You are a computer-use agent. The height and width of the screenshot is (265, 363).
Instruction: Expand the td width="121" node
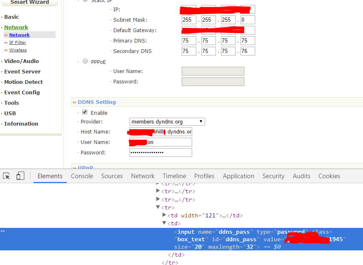click(x=164, y=215)
